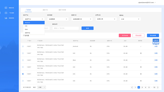Open 详情 for the Android row

click(156, 46)
